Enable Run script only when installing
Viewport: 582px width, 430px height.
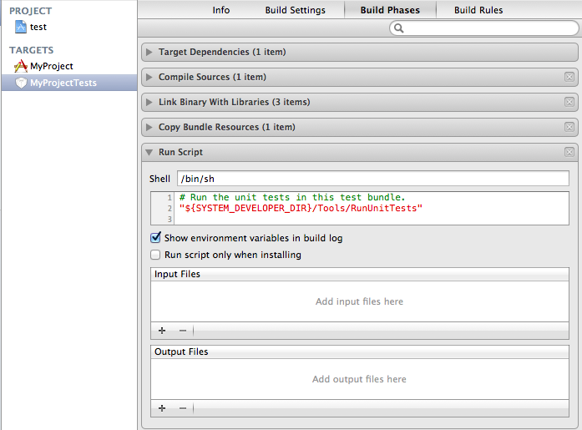155,255
